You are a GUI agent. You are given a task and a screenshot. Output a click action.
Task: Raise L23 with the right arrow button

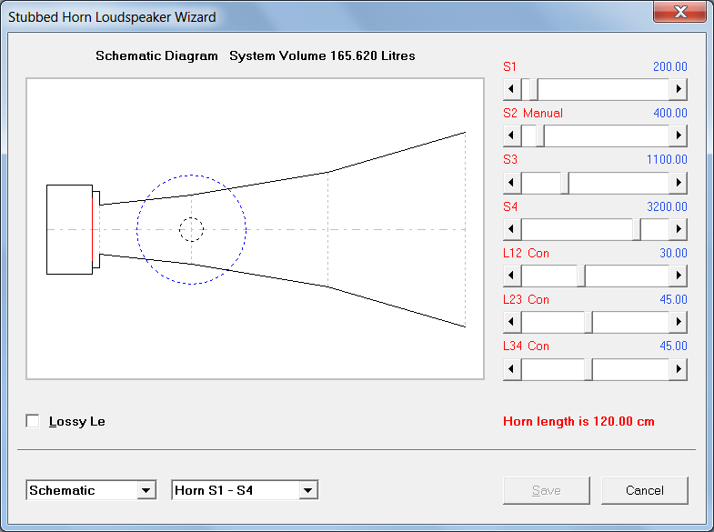(x=678, y=322)
